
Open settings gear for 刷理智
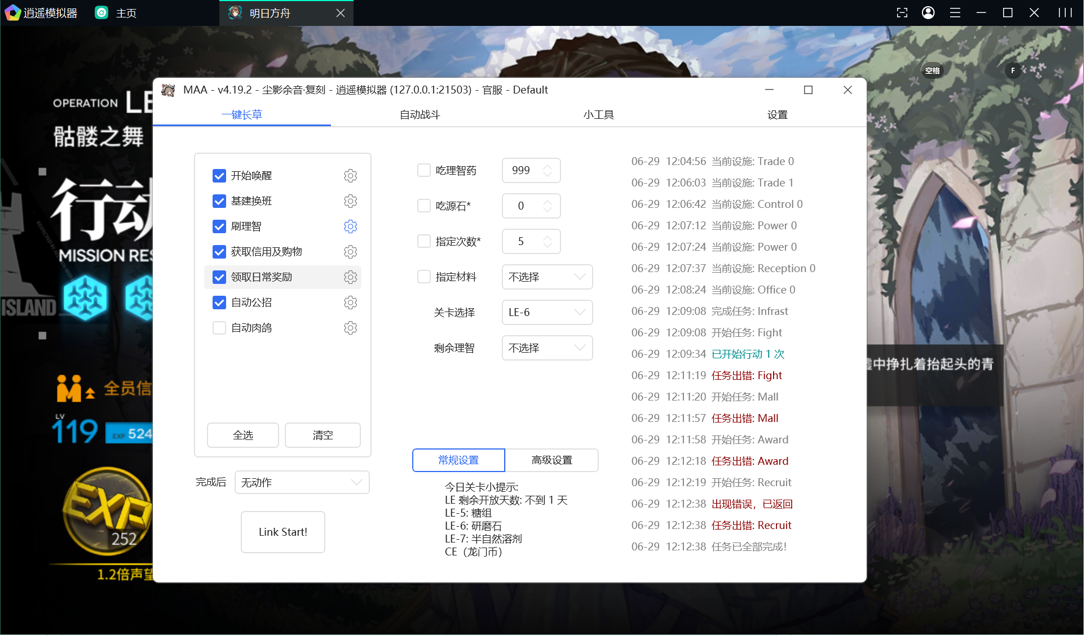[x=350, y=226]
